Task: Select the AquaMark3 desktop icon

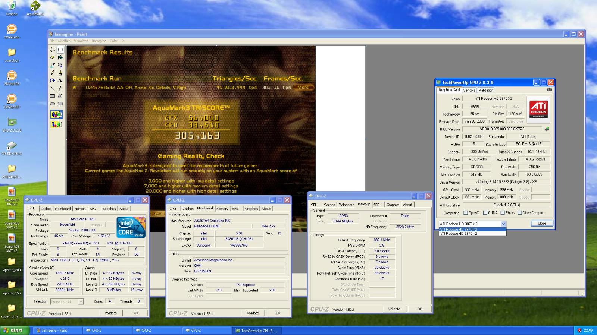Action: click(x=35, y=9)
